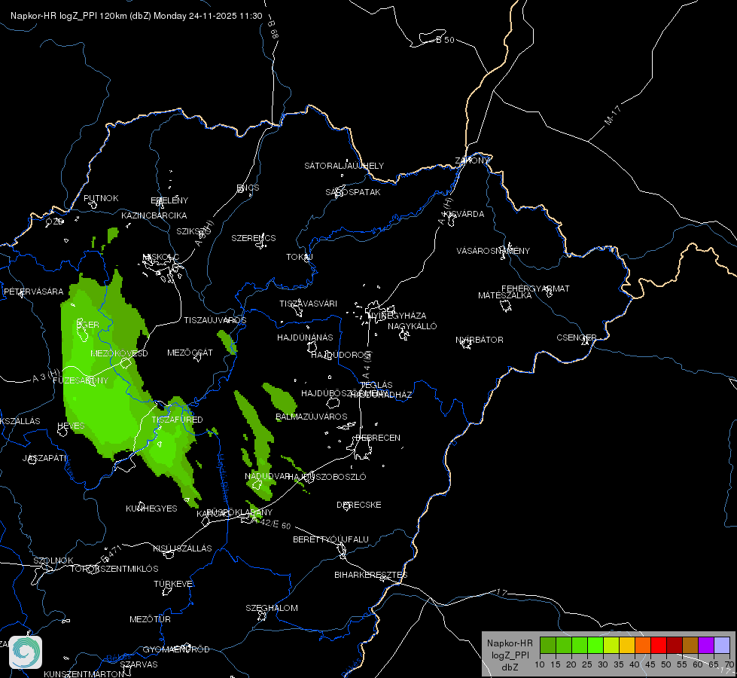Image resolution: width=737 pixels, height=678 pixels.
Task: Click the TOKAJ city label
Action: tap(300, 257)
